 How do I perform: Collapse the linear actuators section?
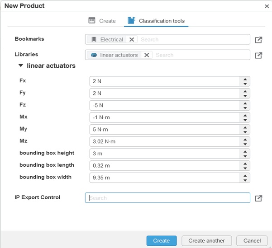(20, 66)
